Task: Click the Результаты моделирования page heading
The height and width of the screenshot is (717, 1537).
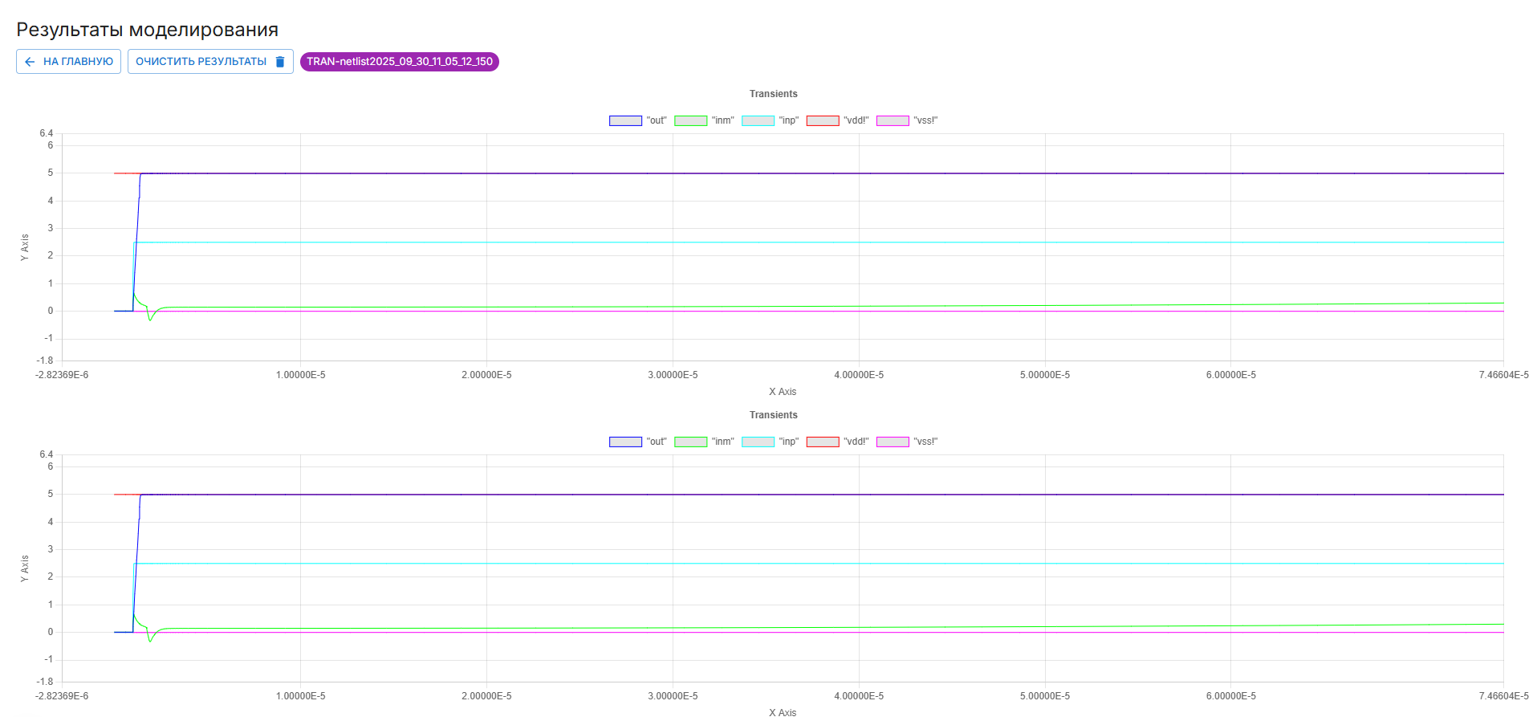Action: (x=147, y=30)
